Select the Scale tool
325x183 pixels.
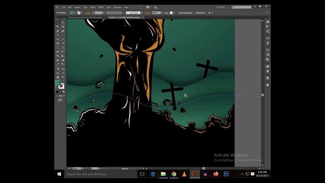click(63, 47)
